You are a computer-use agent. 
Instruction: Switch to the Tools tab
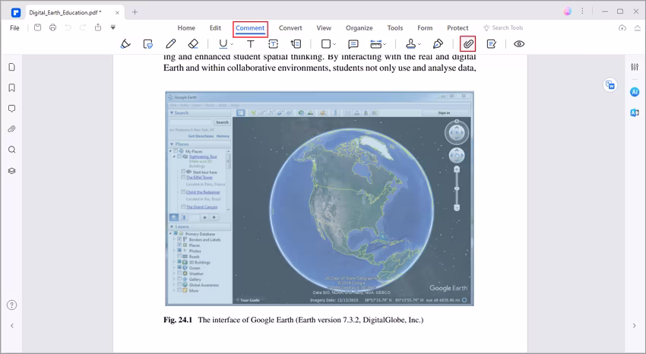pos(394,28)
